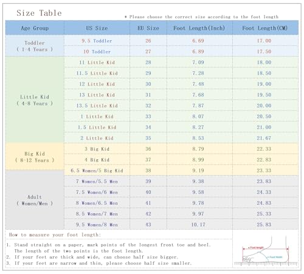Select the 22.33 CM foot length cell
The height and width of the screenshot is (274, 304).
tap(264, 149)
